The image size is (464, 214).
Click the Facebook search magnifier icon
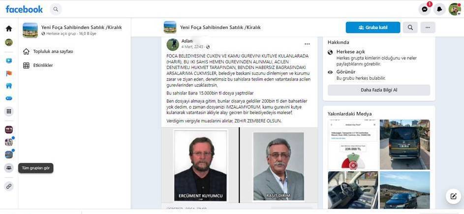(56, 9)
